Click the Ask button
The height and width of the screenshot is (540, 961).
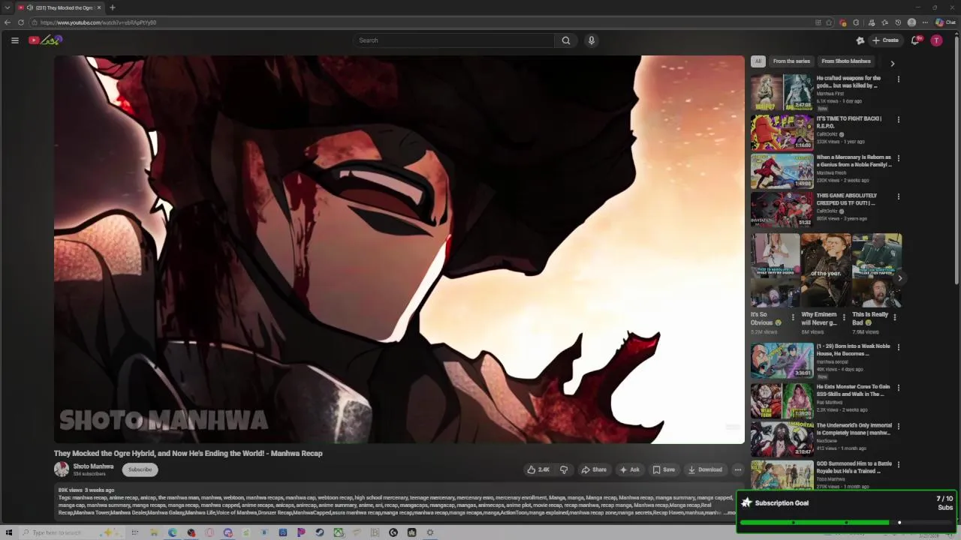pos(629,469)
